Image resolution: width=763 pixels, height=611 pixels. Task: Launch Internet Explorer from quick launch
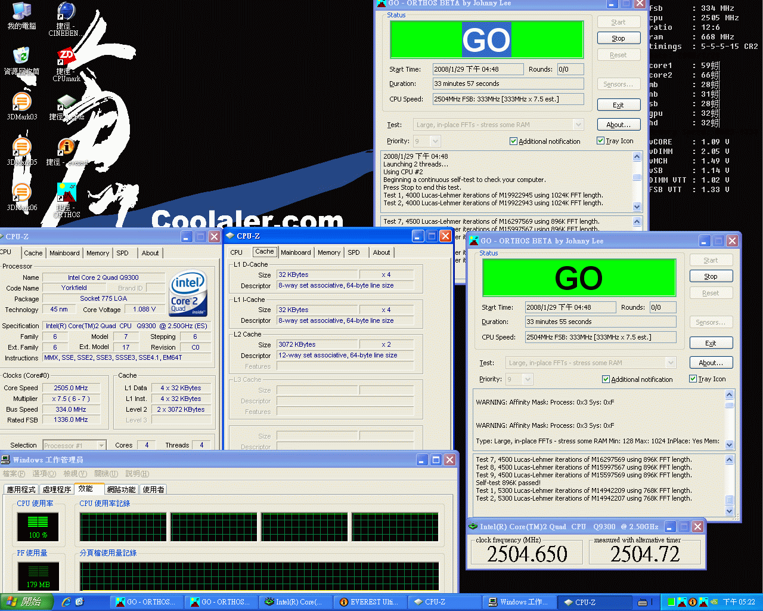[x=66, y=602]
